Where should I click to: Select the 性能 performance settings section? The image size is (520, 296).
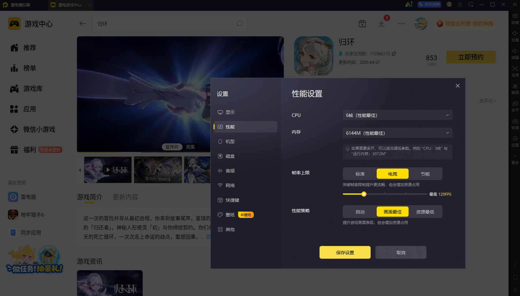click(245, 127)
